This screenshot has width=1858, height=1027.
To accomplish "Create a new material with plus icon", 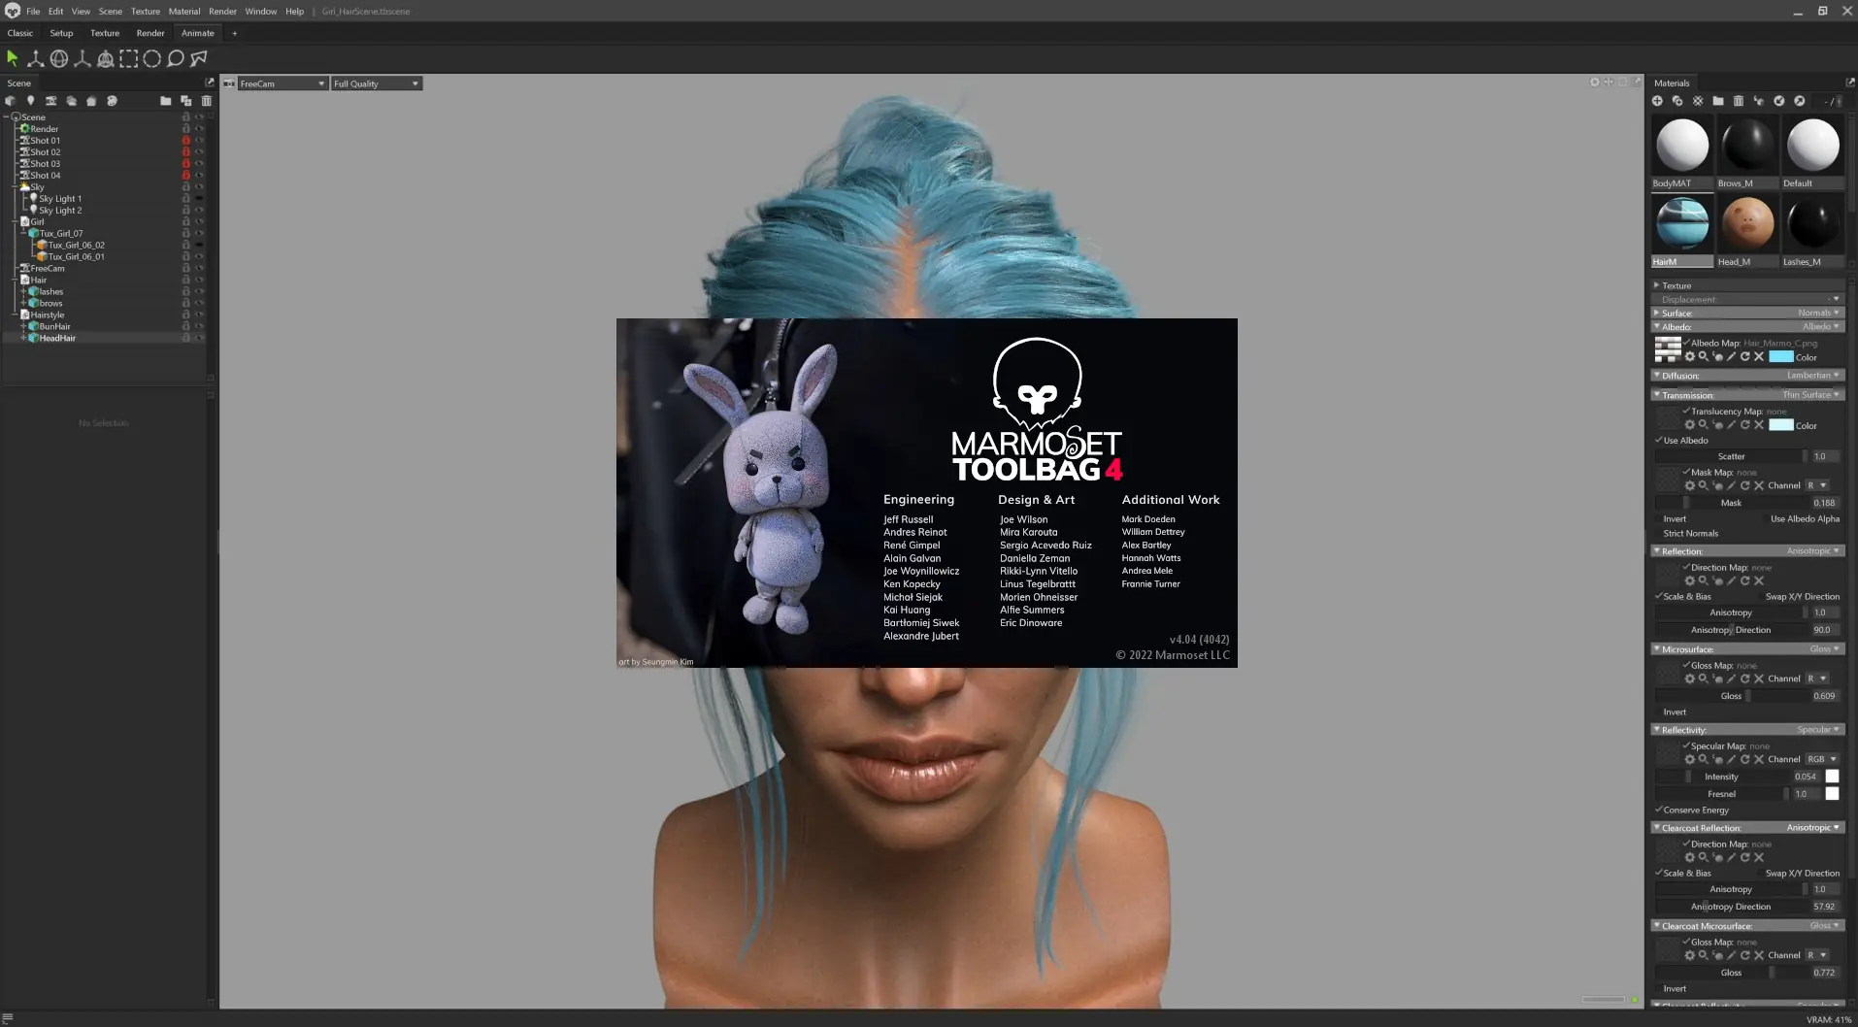I will click(1658, 100).
